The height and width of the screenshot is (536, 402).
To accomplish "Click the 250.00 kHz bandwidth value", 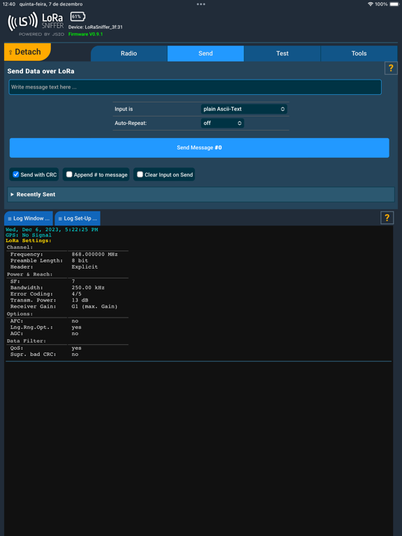I will (x=88, y=288).
